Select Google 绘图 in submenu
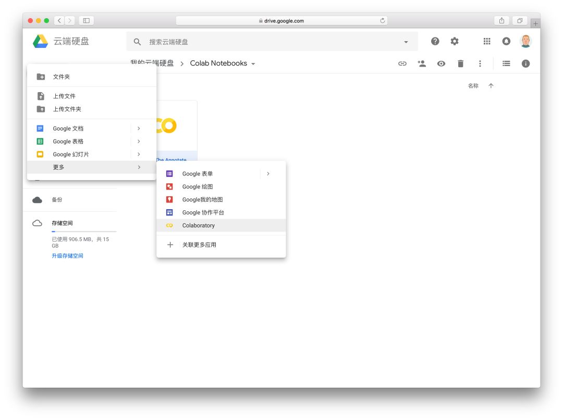This screenshot has height=420, width=563. pos(221,187)
